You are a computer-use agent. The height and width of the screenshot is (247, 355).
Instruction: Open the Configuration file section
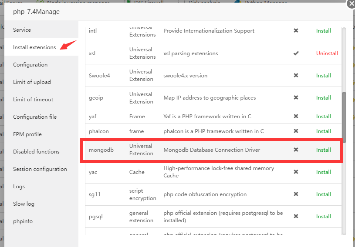point(35,117)
